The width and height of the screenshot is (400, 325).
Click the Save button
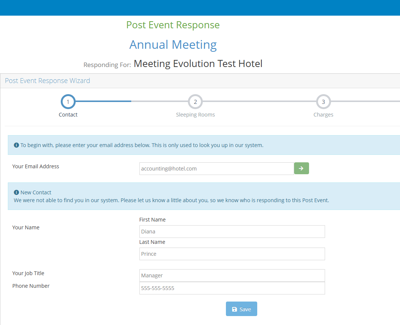click(241, 309)
